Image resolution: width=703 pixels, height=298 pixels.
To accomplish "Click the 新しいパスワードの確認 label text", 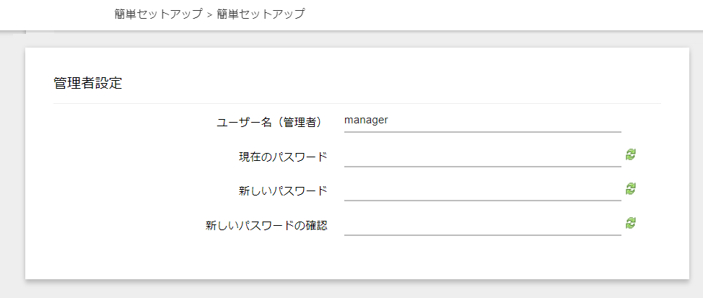I will 266,225.
